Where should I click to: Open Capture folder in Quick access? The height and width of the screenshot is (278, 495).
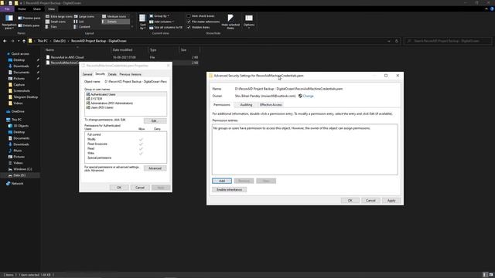pos(17,85)
